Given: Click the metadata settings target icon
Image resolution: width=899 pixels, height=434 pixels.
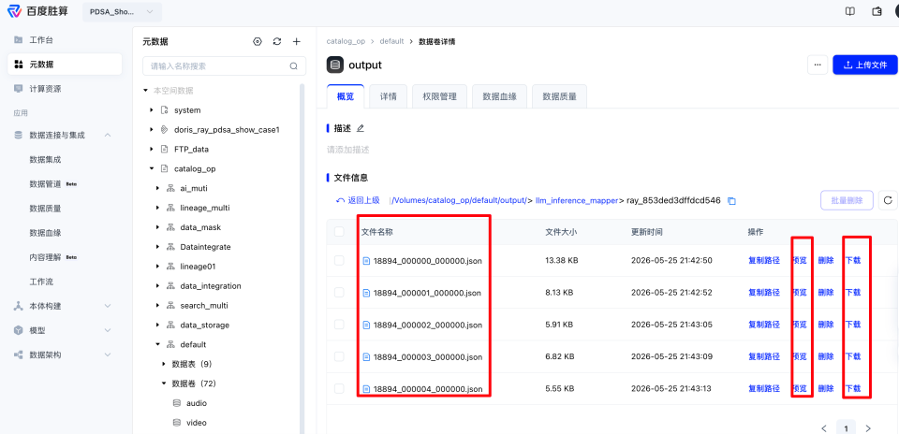Looking at the screenshot, I should (x=258, y=41).
